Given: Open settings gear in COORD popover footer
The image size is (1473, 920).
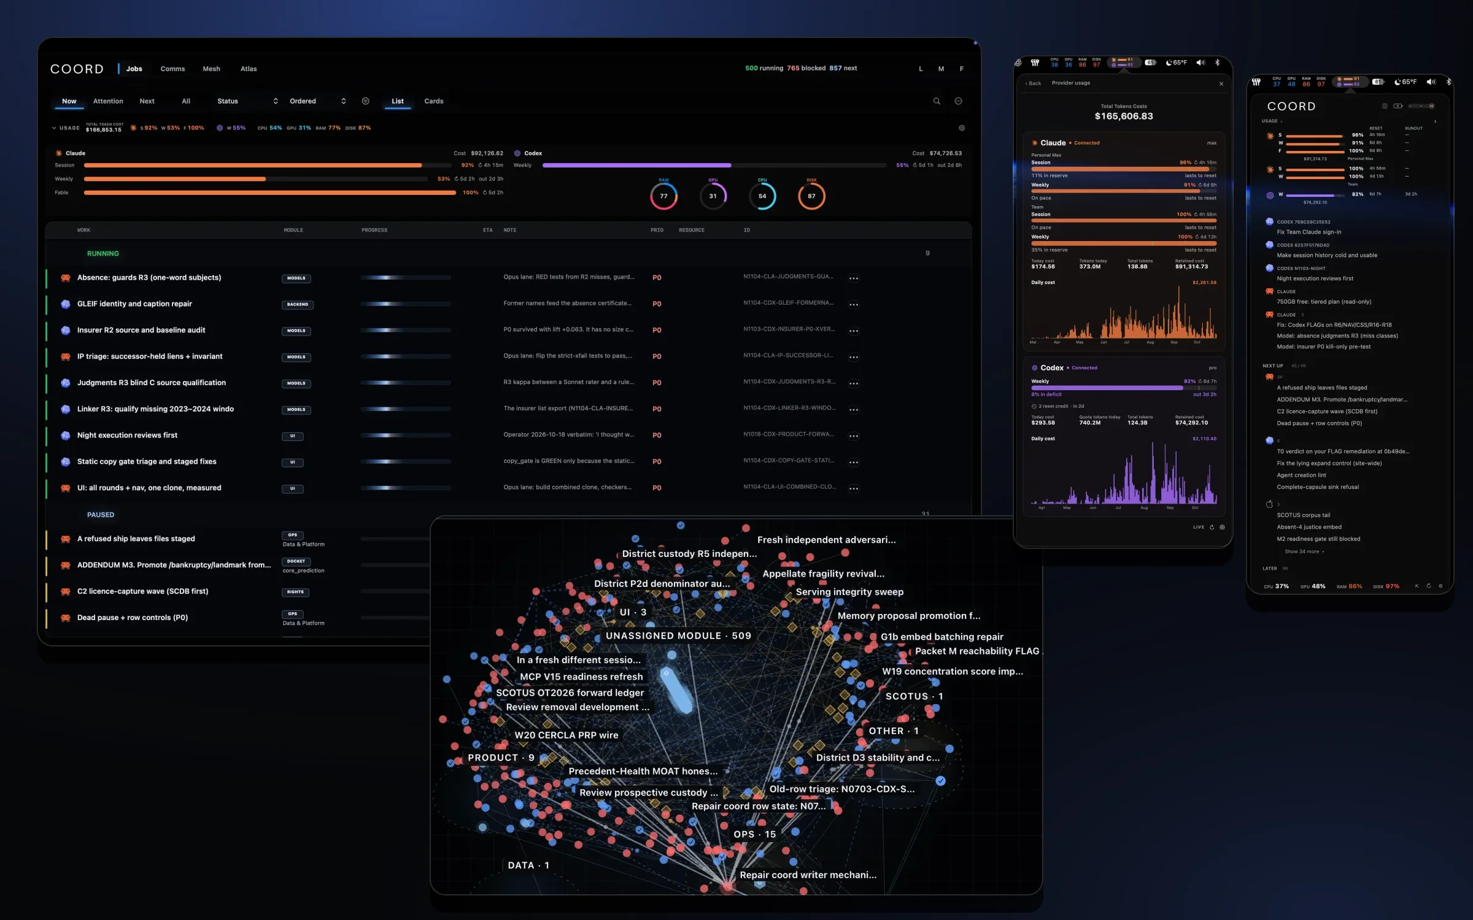Looking at the screenshot, I should pyautogui.click(x=1440, y=586).
